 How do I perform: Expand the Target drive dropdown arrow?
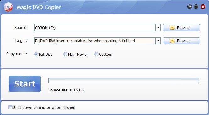158,41
